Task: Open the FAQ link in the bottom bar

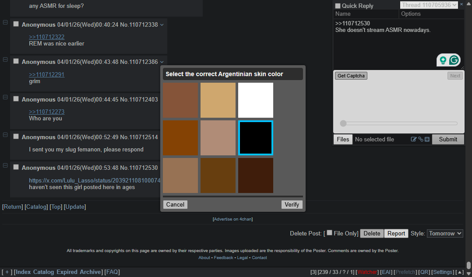Action: point(112,272)
